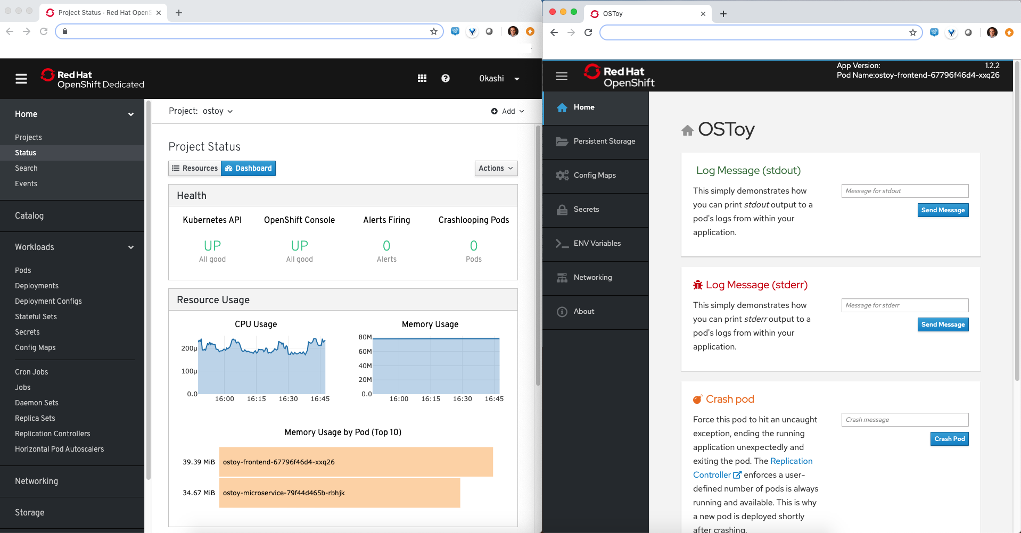The image size is (1021, 533).
Task: Click the ostoy-microservice pod memory bar
Action: point(340,493)
